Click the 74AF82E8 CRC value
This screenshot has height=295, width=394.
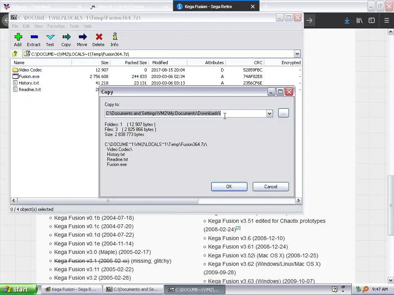point(252,76)
